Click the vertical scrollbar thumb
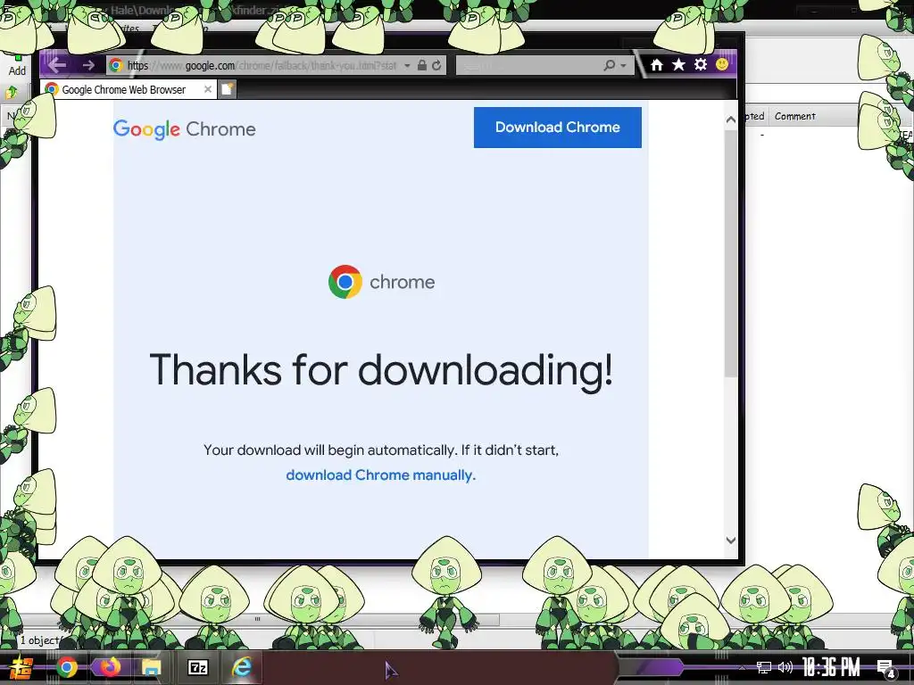The image size is (914, 685). tap(731, 252)
